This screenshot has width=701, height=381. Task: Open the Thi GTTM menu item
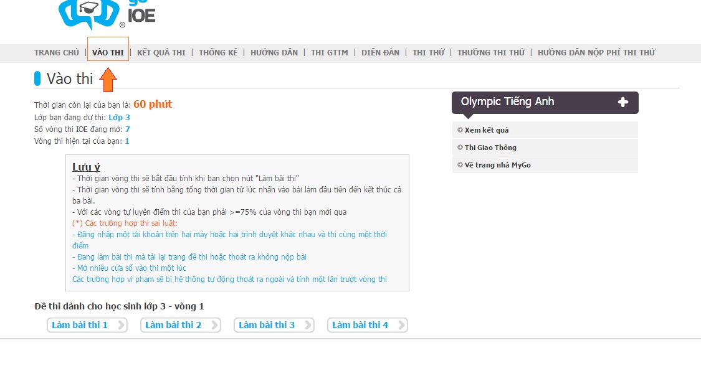point(330,53)
